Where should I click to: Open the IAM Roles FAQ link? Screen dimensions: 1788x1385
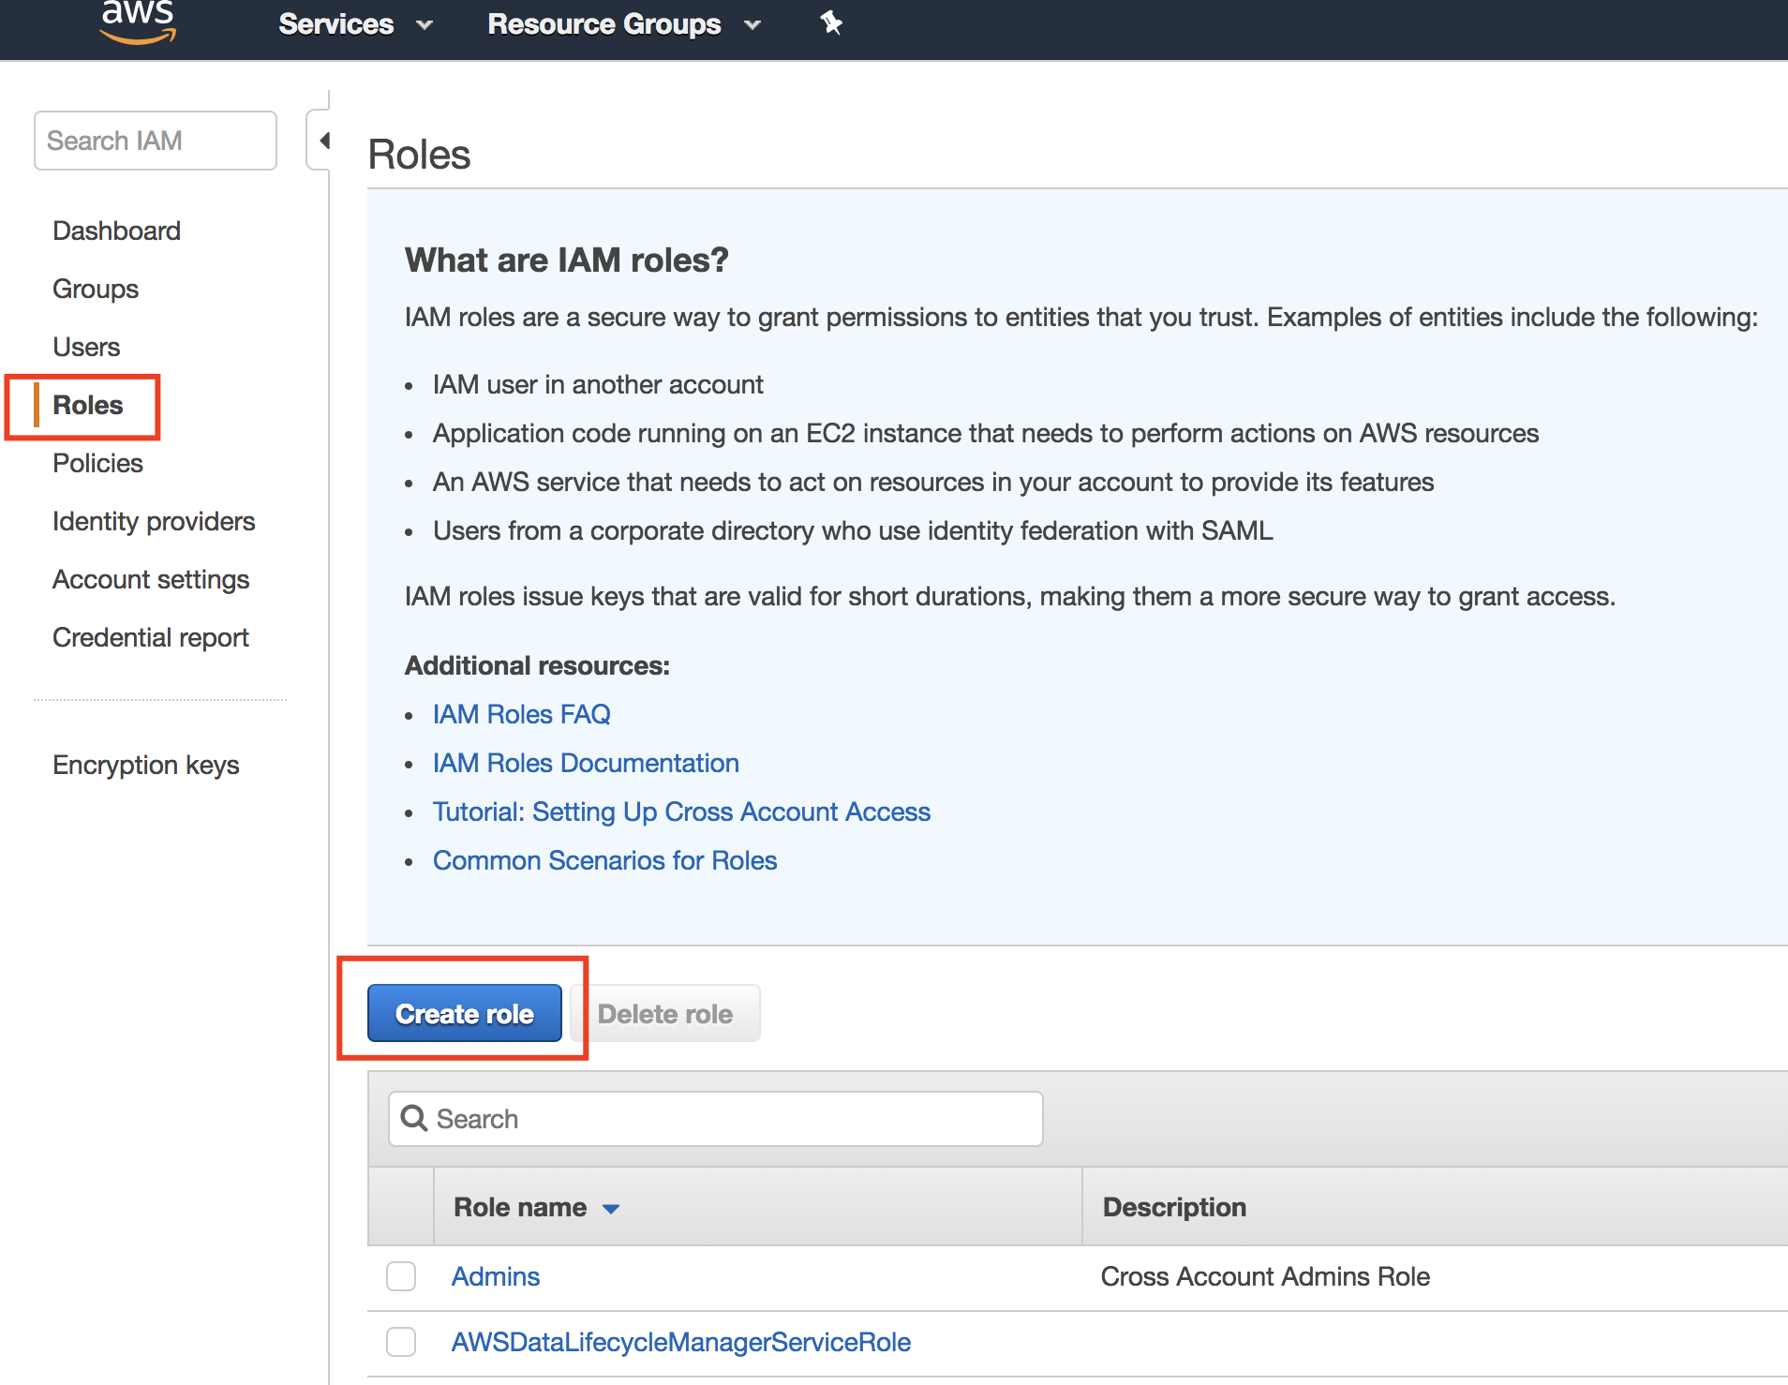(521, 714)
